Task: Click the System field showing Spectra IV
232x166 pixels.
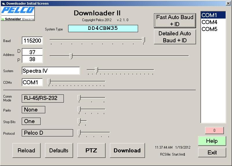Action: [51, 71]
